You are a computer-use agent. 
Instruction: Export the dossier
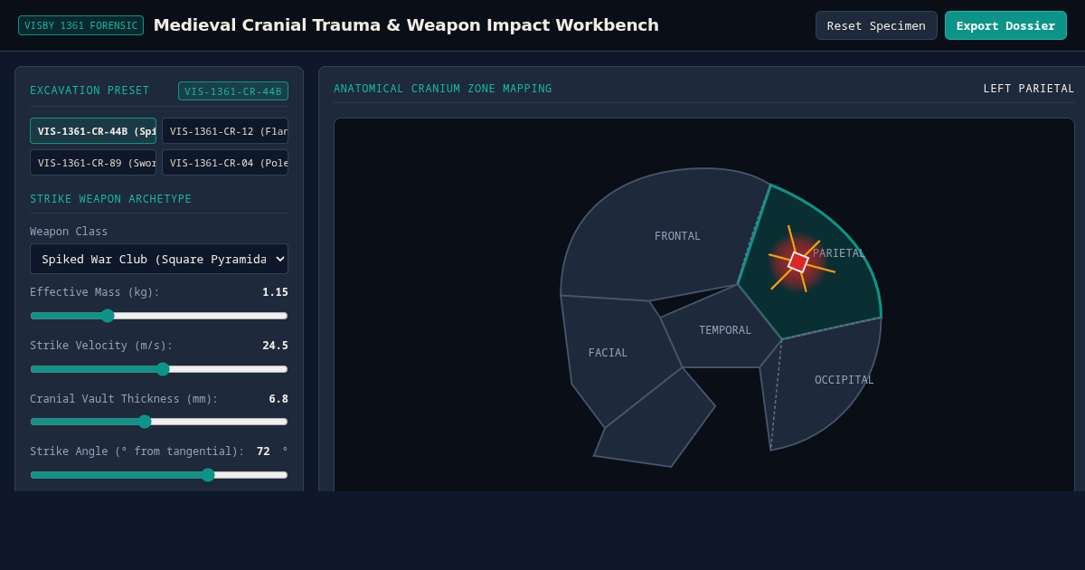pos(1005,25)
